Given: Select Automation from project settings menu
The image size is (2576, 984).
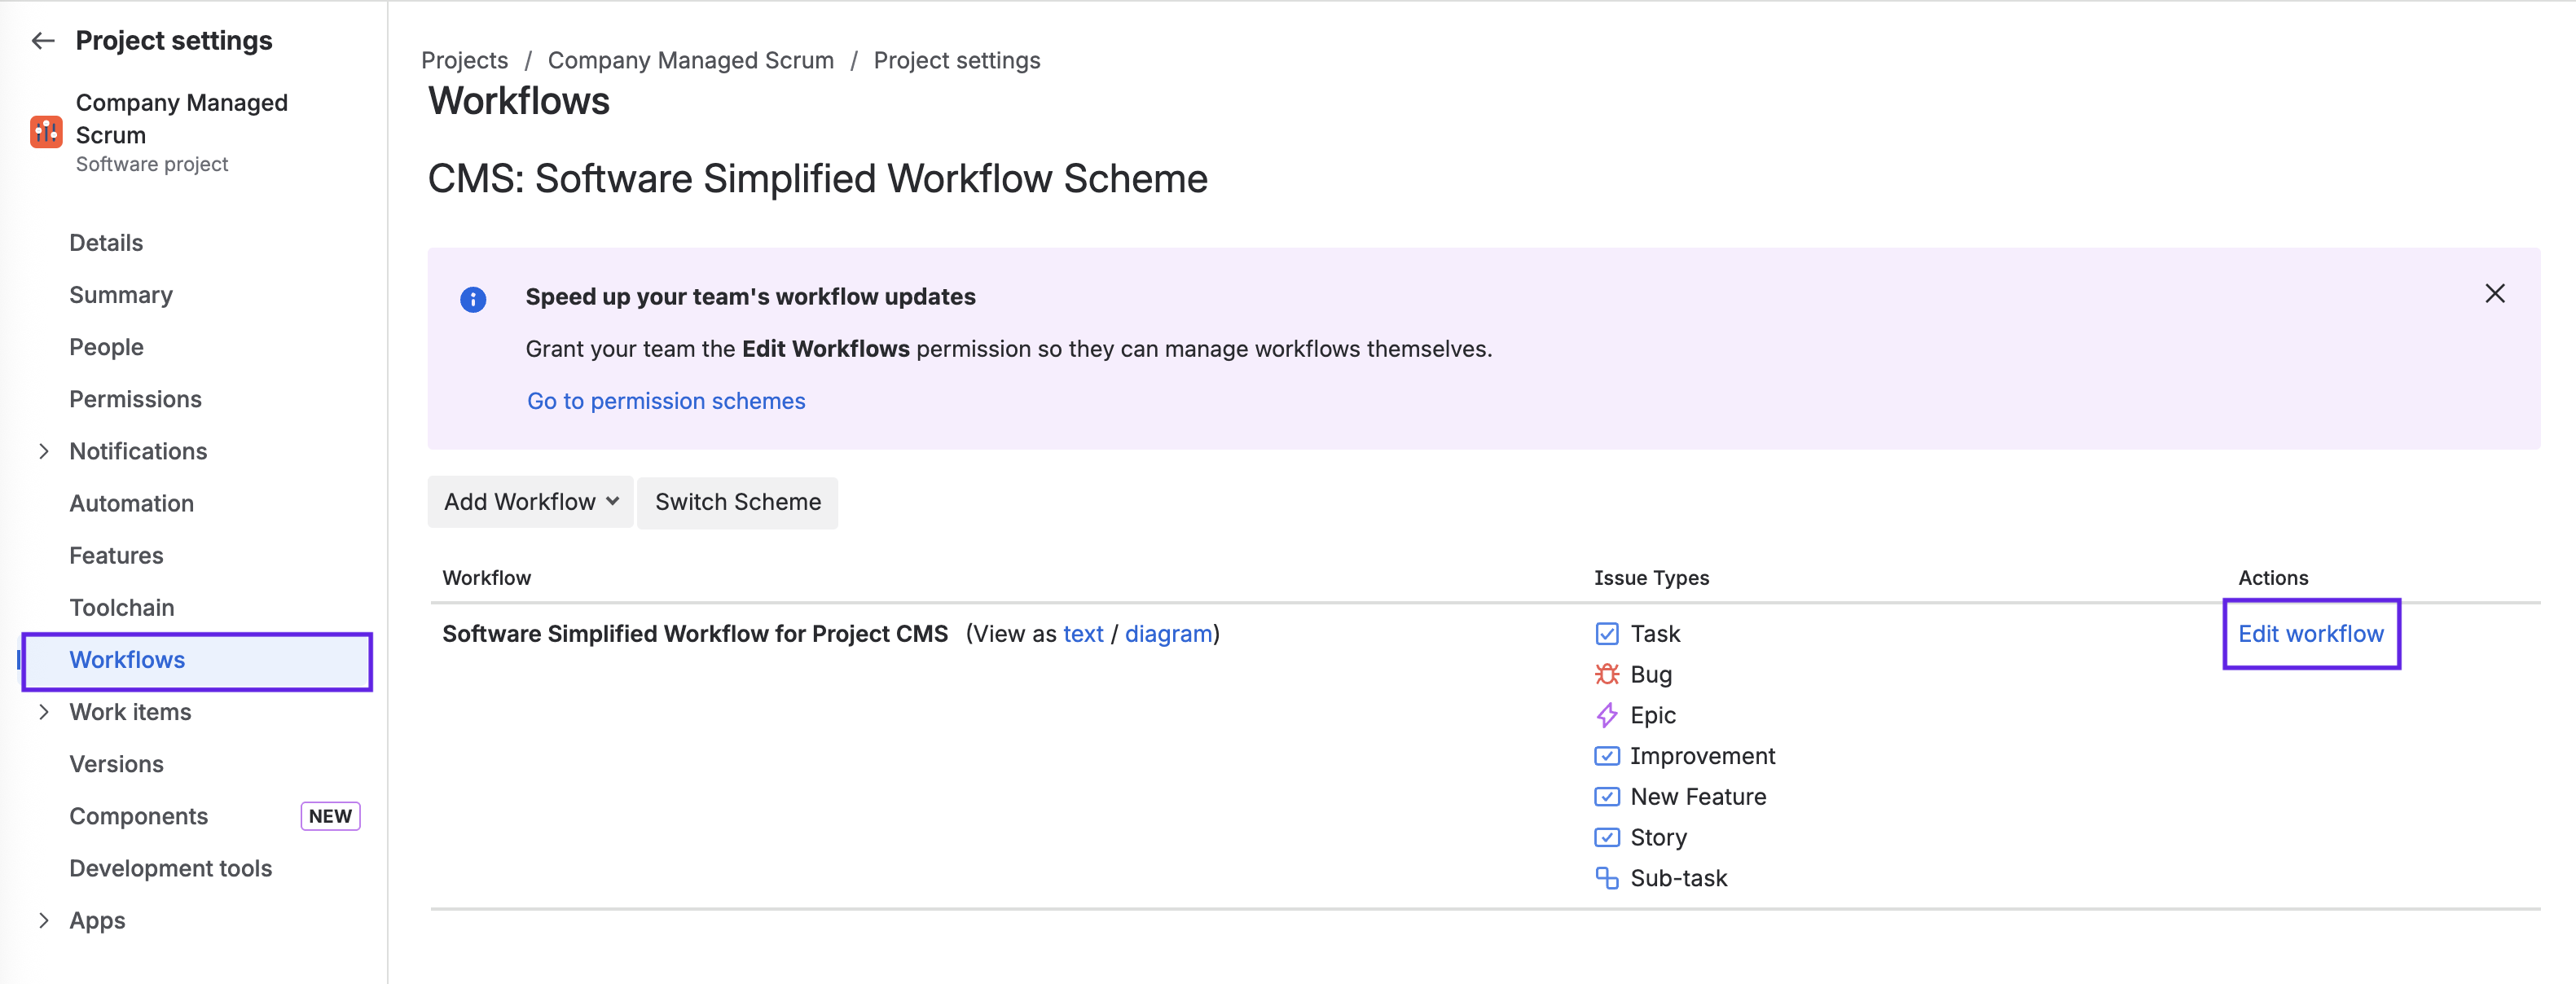Looking at the screenshot, I should (131, 503).
